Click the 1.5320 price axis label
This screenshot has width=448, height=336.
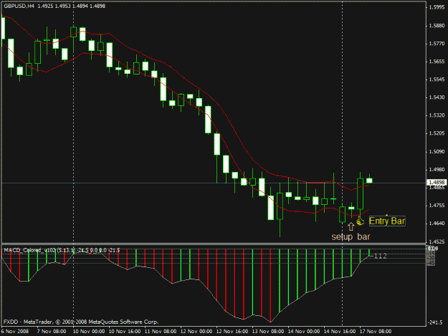(x=437, y=115)
